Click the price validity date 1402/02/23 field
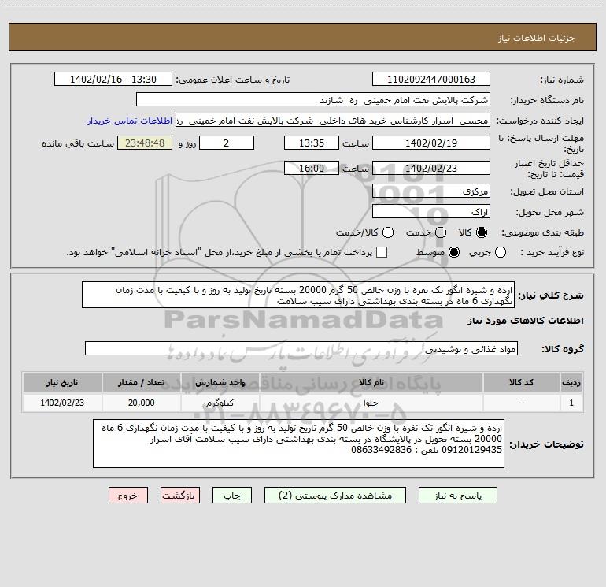The image size is (606, 587). tap(431, 168)
